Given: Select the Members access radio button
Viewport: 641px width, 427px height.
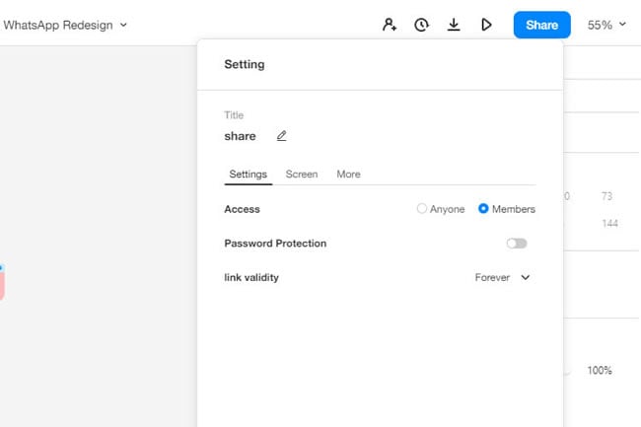Looking at the screenshot, I should click(483, 208).
